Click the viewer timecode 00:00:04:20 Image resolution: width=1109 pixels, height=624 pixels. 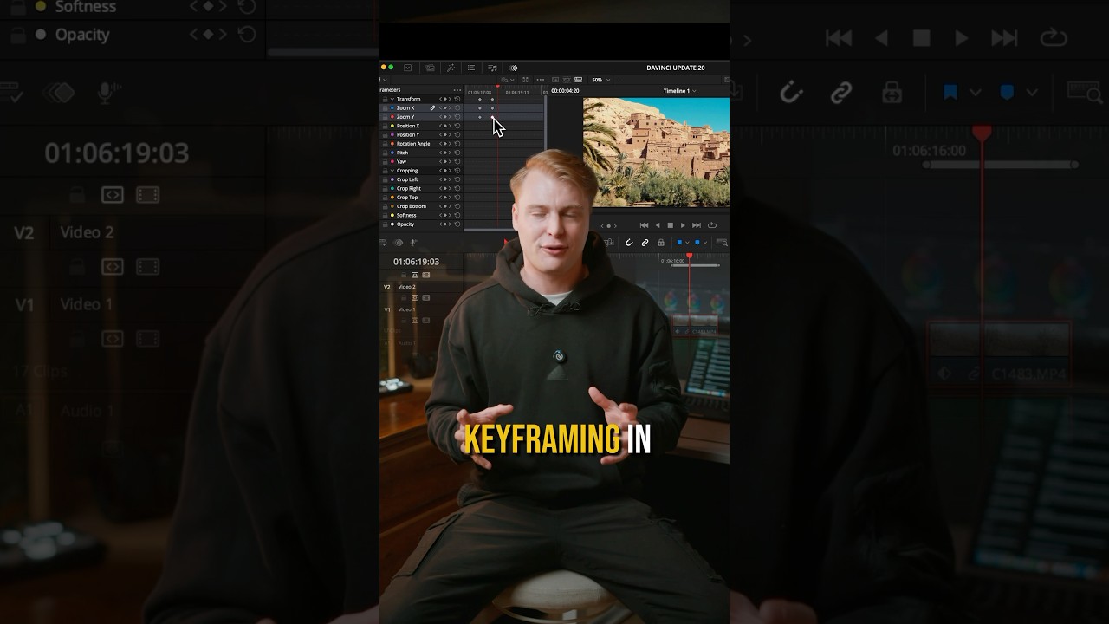pyautogui.click(x=565, y=91)
